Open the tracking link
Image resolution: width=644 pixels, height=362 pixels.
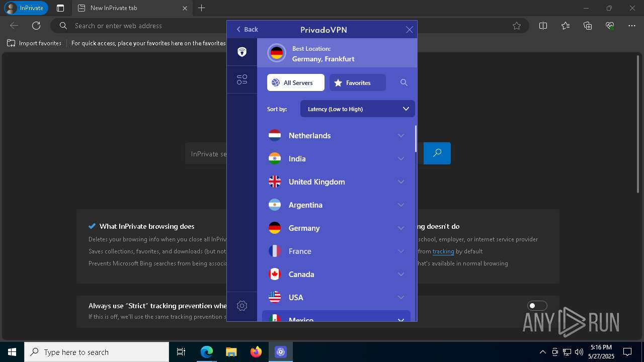tap(443, 251)
